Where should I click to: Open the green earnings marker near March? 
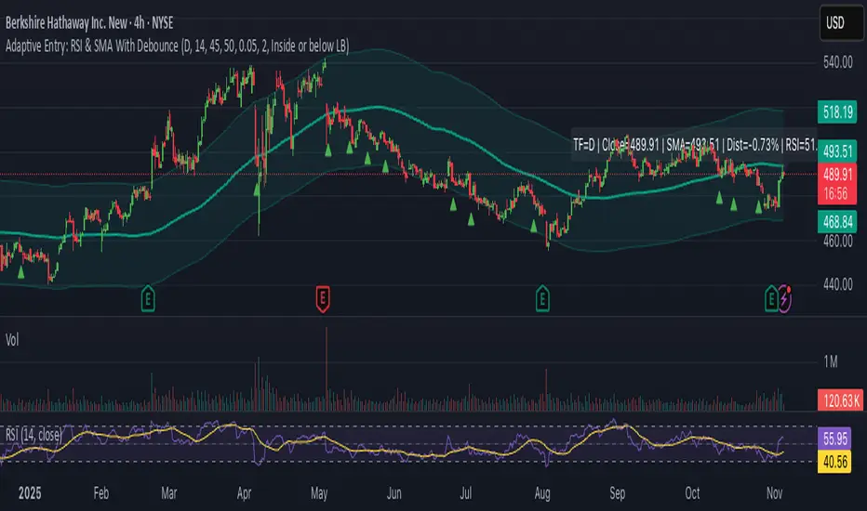[x=148, y=299]
